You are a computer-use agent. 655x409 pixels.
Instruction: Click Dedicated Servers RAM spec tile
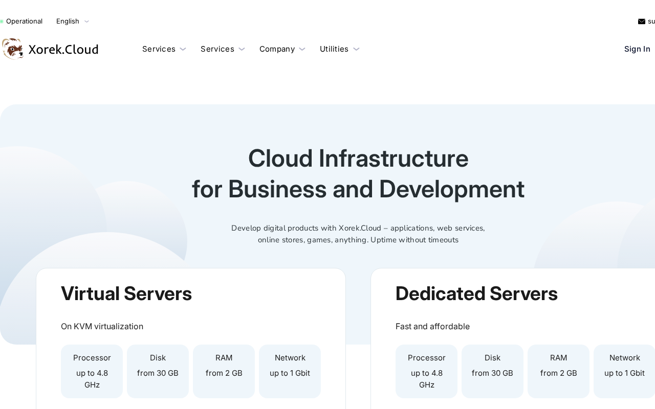click(x=559, y=371)
